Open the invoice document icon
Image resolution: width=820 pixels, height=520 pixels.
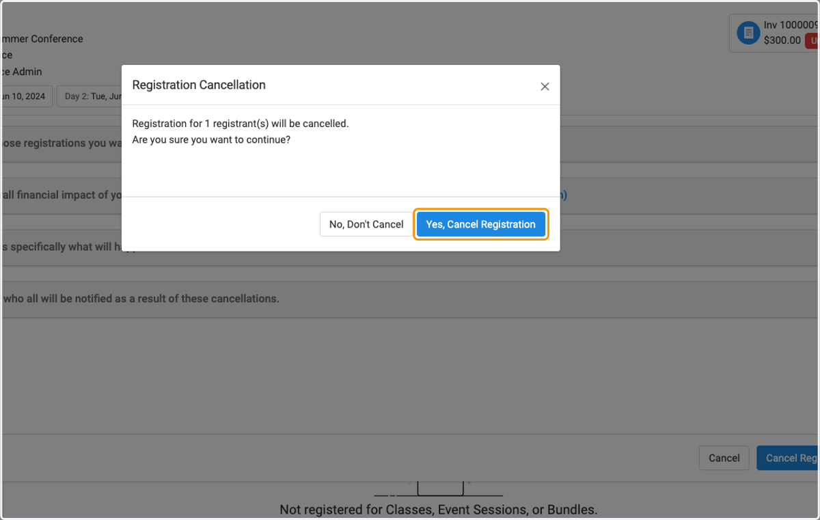coord(748,33)
